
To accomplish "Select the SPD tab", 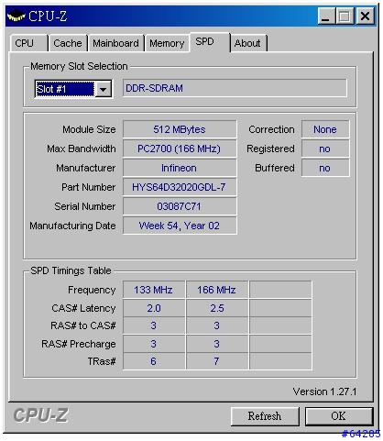I will (x=210, y=42).
